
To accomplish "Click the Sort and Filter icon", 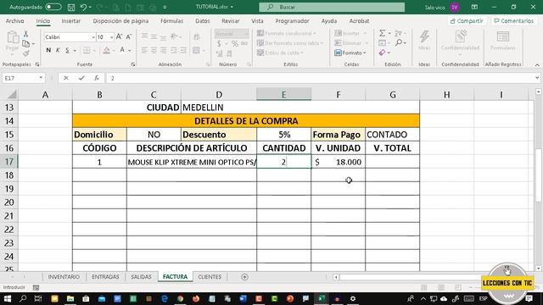I will [398, 33].
